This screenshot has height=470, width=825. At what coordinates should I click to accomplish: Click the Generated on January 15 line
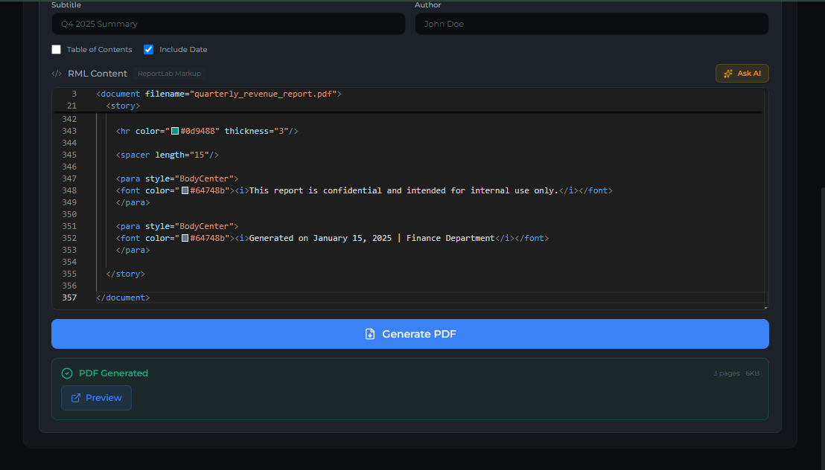pos(372,238)
